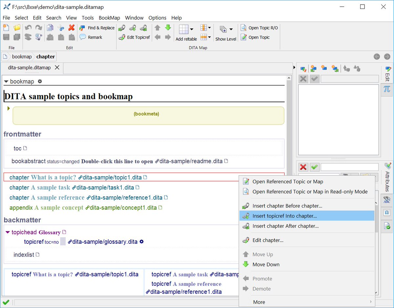Click the Open folder icon
This screenshot has width=394, height=308.
[x=17, y=28]
